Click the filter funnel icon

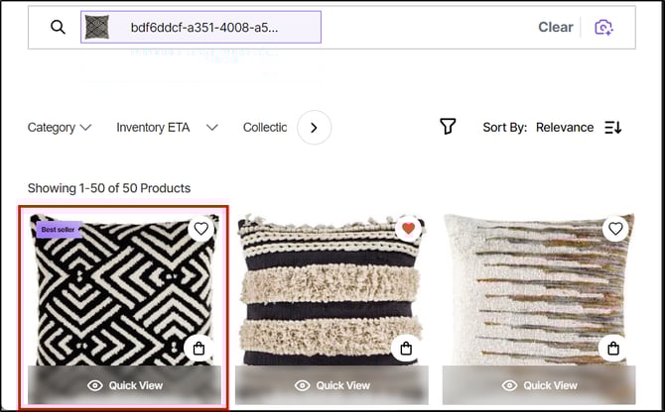tap(448, 127)
